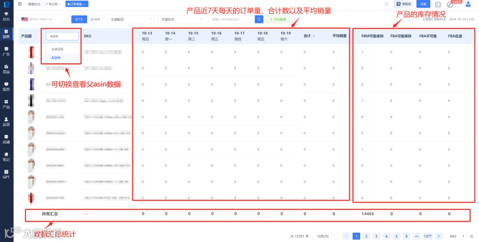The height and width of the screenshot is (242, 479).
Task: Go to page 2
Action: (x=366, y=236)
